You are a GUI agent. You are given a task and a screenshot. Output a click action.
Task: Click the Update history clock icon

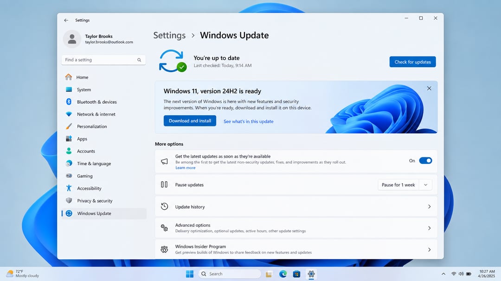click(164, 206)
